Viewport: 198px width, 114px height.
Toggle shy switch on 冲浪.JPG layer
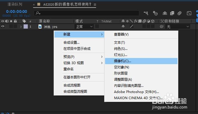point(123,26)
